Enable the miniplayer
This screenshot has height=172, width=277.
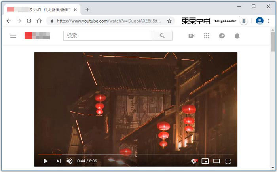tap(205, 161)
